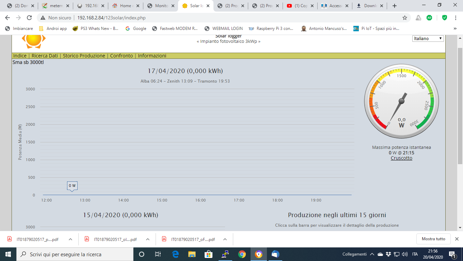
Task: Expand options for the IT01879020517_oF....pdf download
Action: tap(225, 239)
